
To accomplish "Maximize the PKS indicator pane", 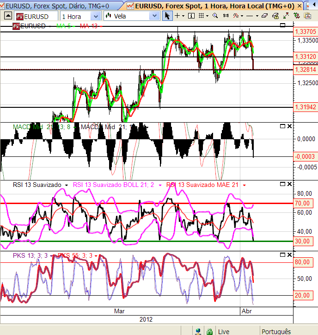I will tap(282, 254).
